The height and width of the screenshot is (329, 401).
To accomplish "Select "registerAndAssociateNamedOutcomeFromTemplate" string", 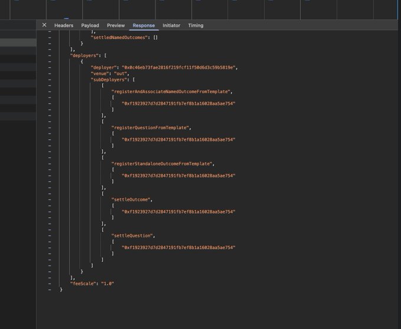I will [x=171, y=91].
